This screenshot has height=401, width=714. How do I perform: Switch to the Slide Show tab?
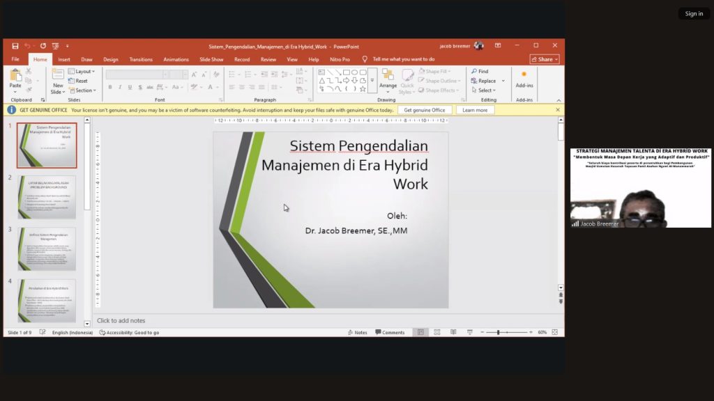(x=211, y=60)
